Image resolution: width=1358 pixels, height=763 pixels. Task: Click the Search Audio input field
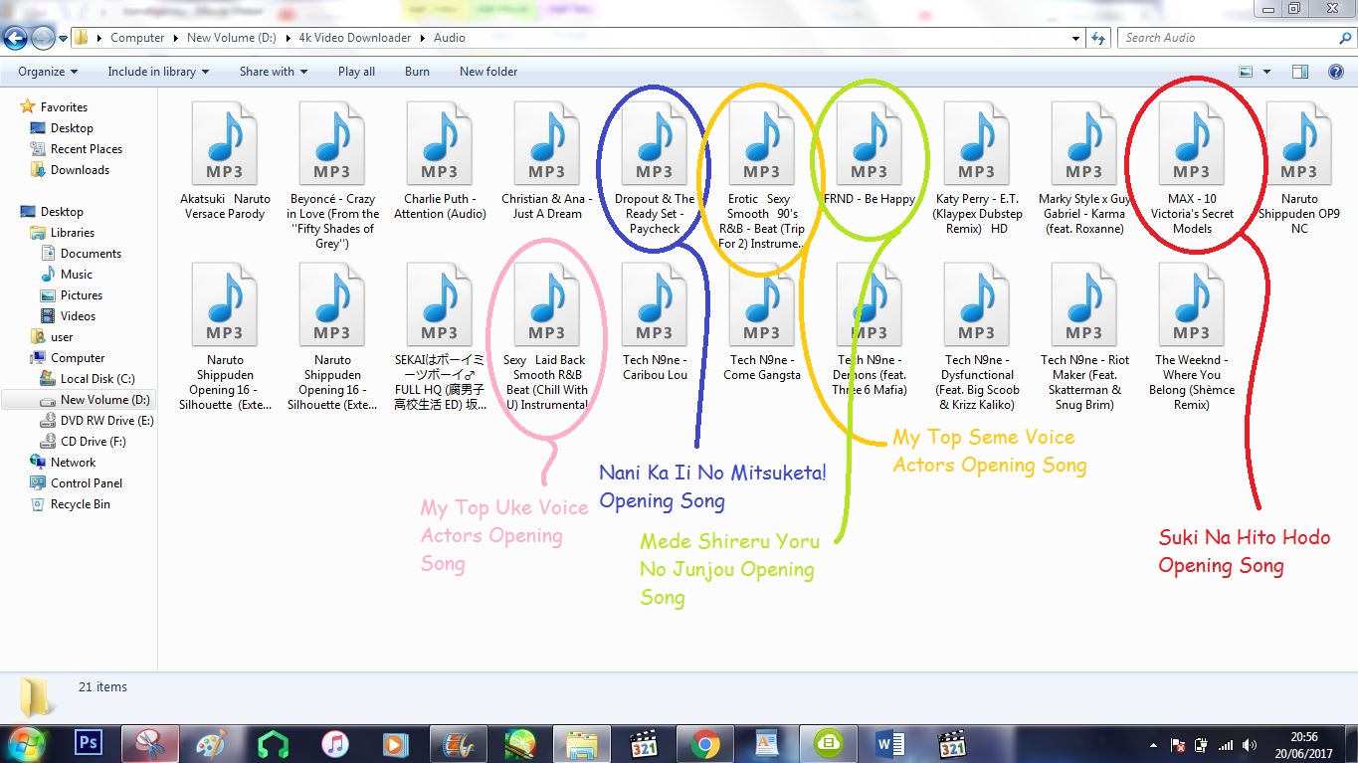tap(1229, 38)
